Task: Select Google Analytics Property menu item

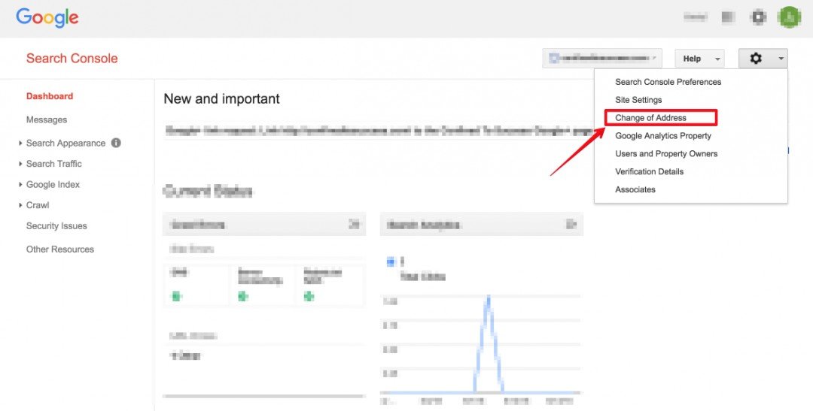Action: tap(663, 135)
